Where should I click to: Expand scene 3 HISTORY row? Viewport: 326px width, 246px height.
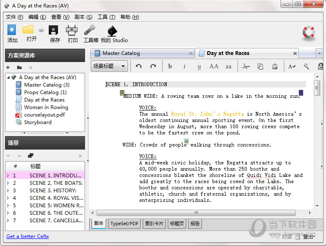(x=8, y=191)
